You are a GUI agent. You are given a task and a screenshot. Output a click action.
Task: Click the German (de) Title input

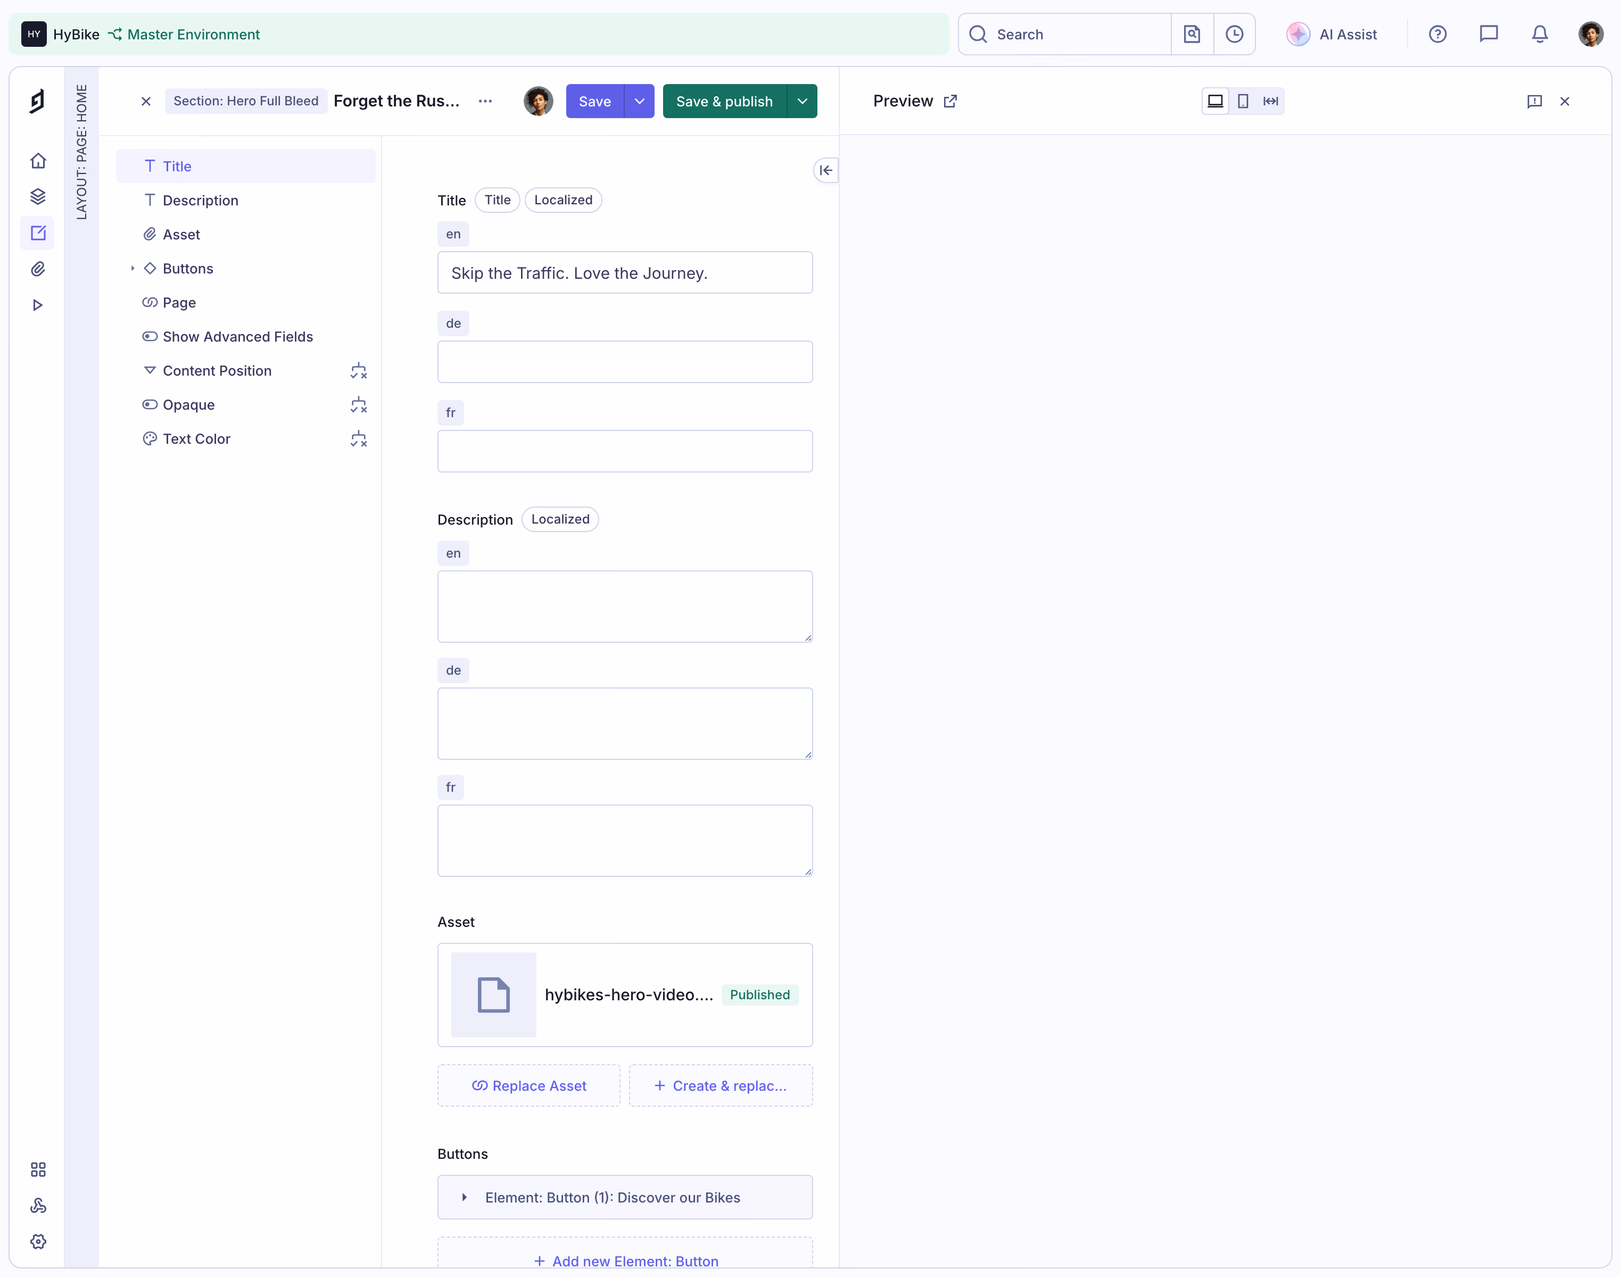click(x=625, y=362)
